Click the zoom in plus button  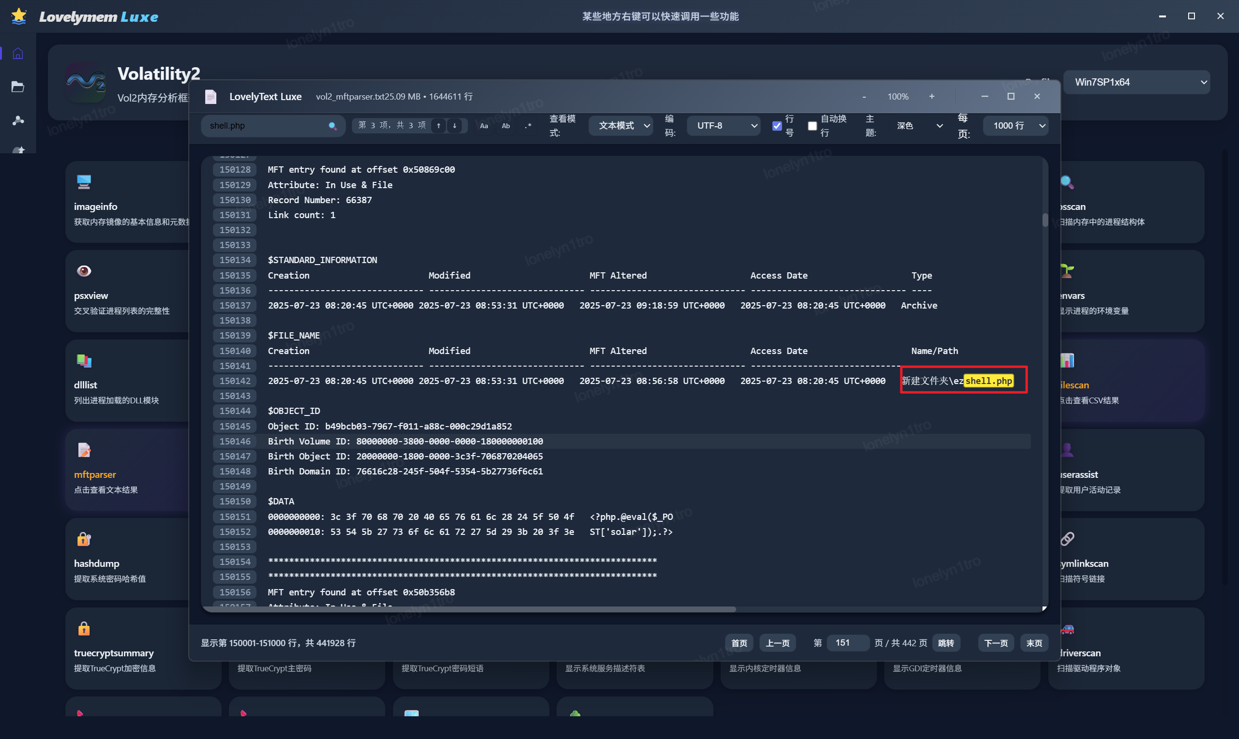coord(932,97)
